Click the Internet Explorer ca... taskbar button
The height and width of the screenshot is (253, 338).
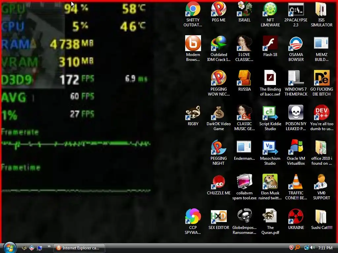tap(79, 248)
